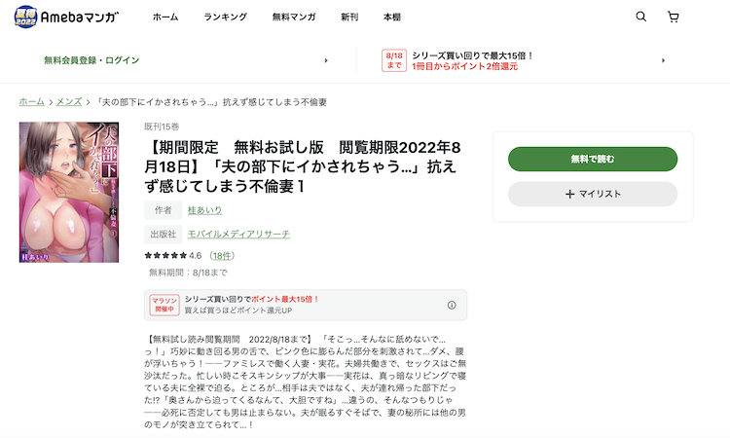Screen dimensions: 730x438
Task: Open publisher link モバイルメディアリサーチ
Action: tap(238, 234)
